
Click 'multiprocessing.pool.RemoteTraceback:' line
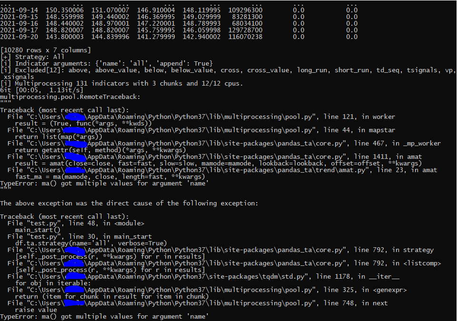(70, 97)
